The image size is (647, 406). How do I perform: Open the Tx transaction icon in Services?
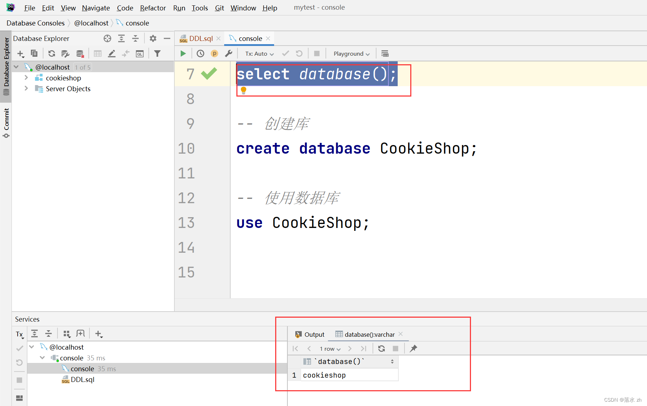coord(20,334)
